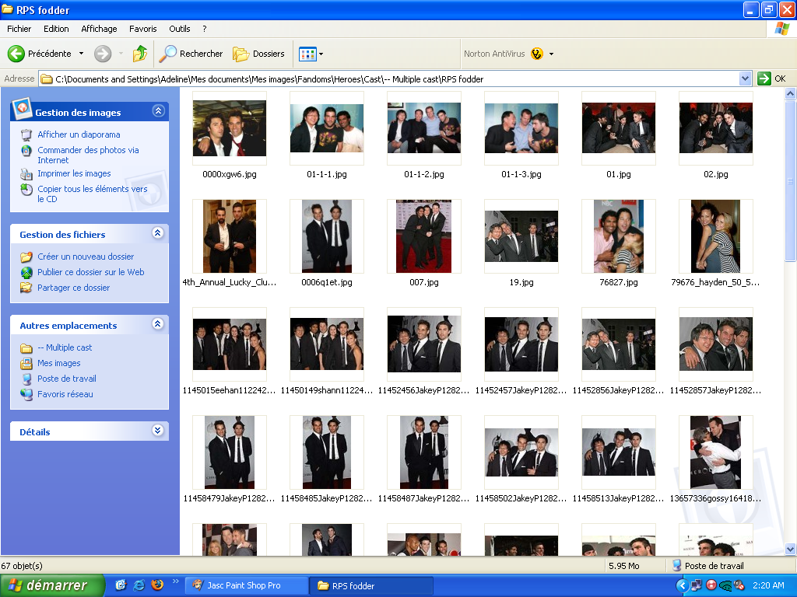Open Poste de travail location
Screen dimensions: 797x597
(x=67, y=379)
